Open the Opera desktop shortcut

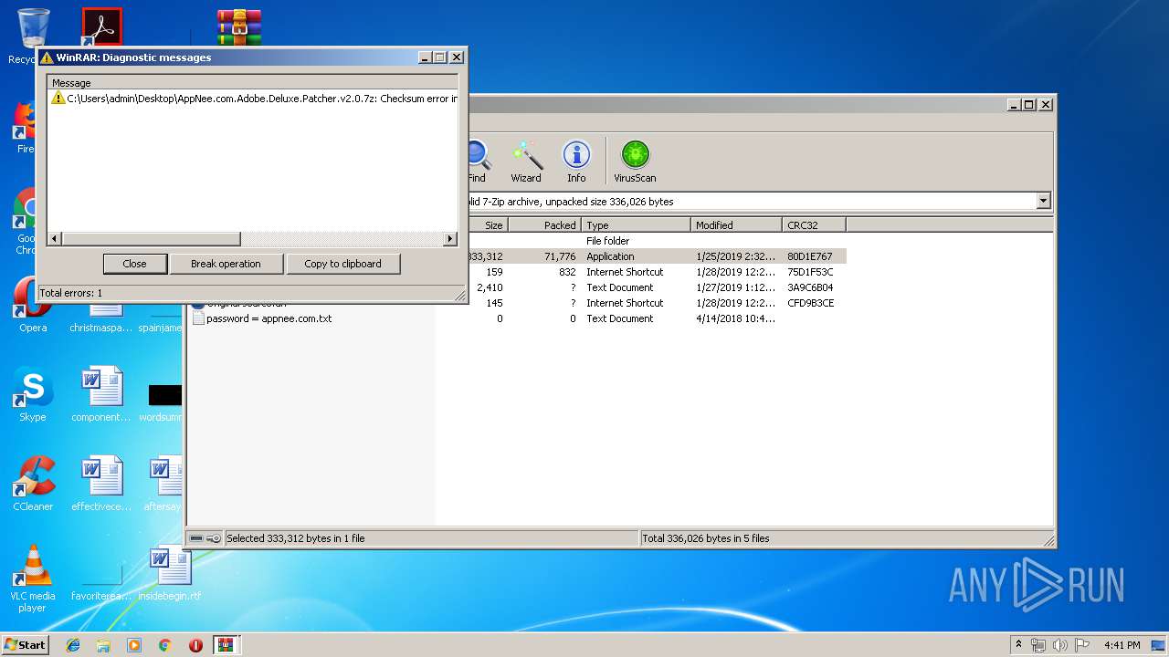click(33, 306)
